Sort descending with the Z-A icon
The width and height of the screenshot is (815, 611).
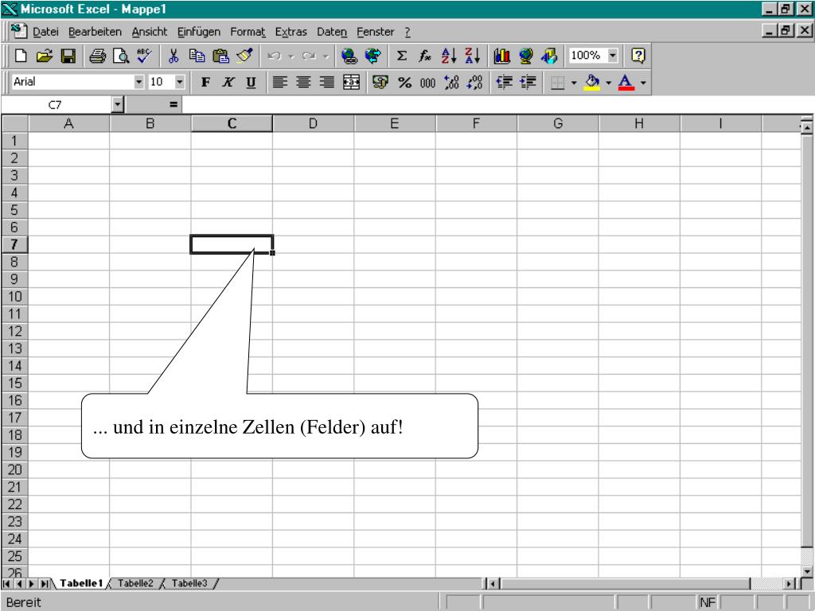coord(473,56)
